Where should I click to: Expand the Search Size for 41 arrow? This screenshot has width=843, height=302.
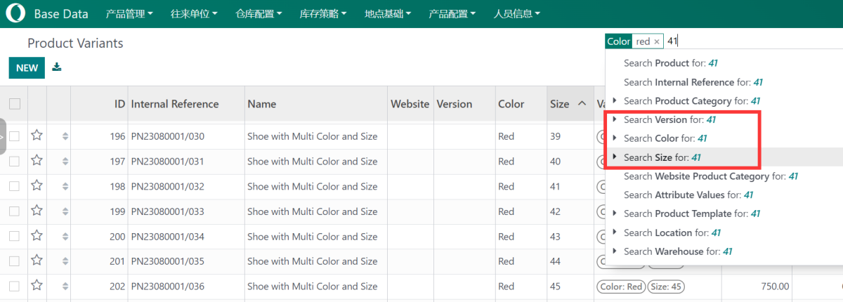(x=615, y=157)
